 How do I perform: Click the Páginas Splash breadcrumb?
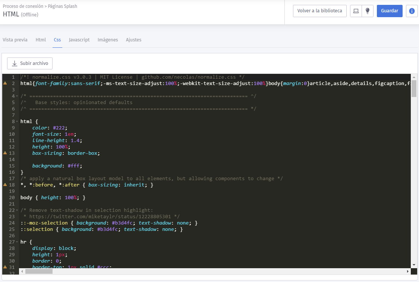tap(63, 6)
